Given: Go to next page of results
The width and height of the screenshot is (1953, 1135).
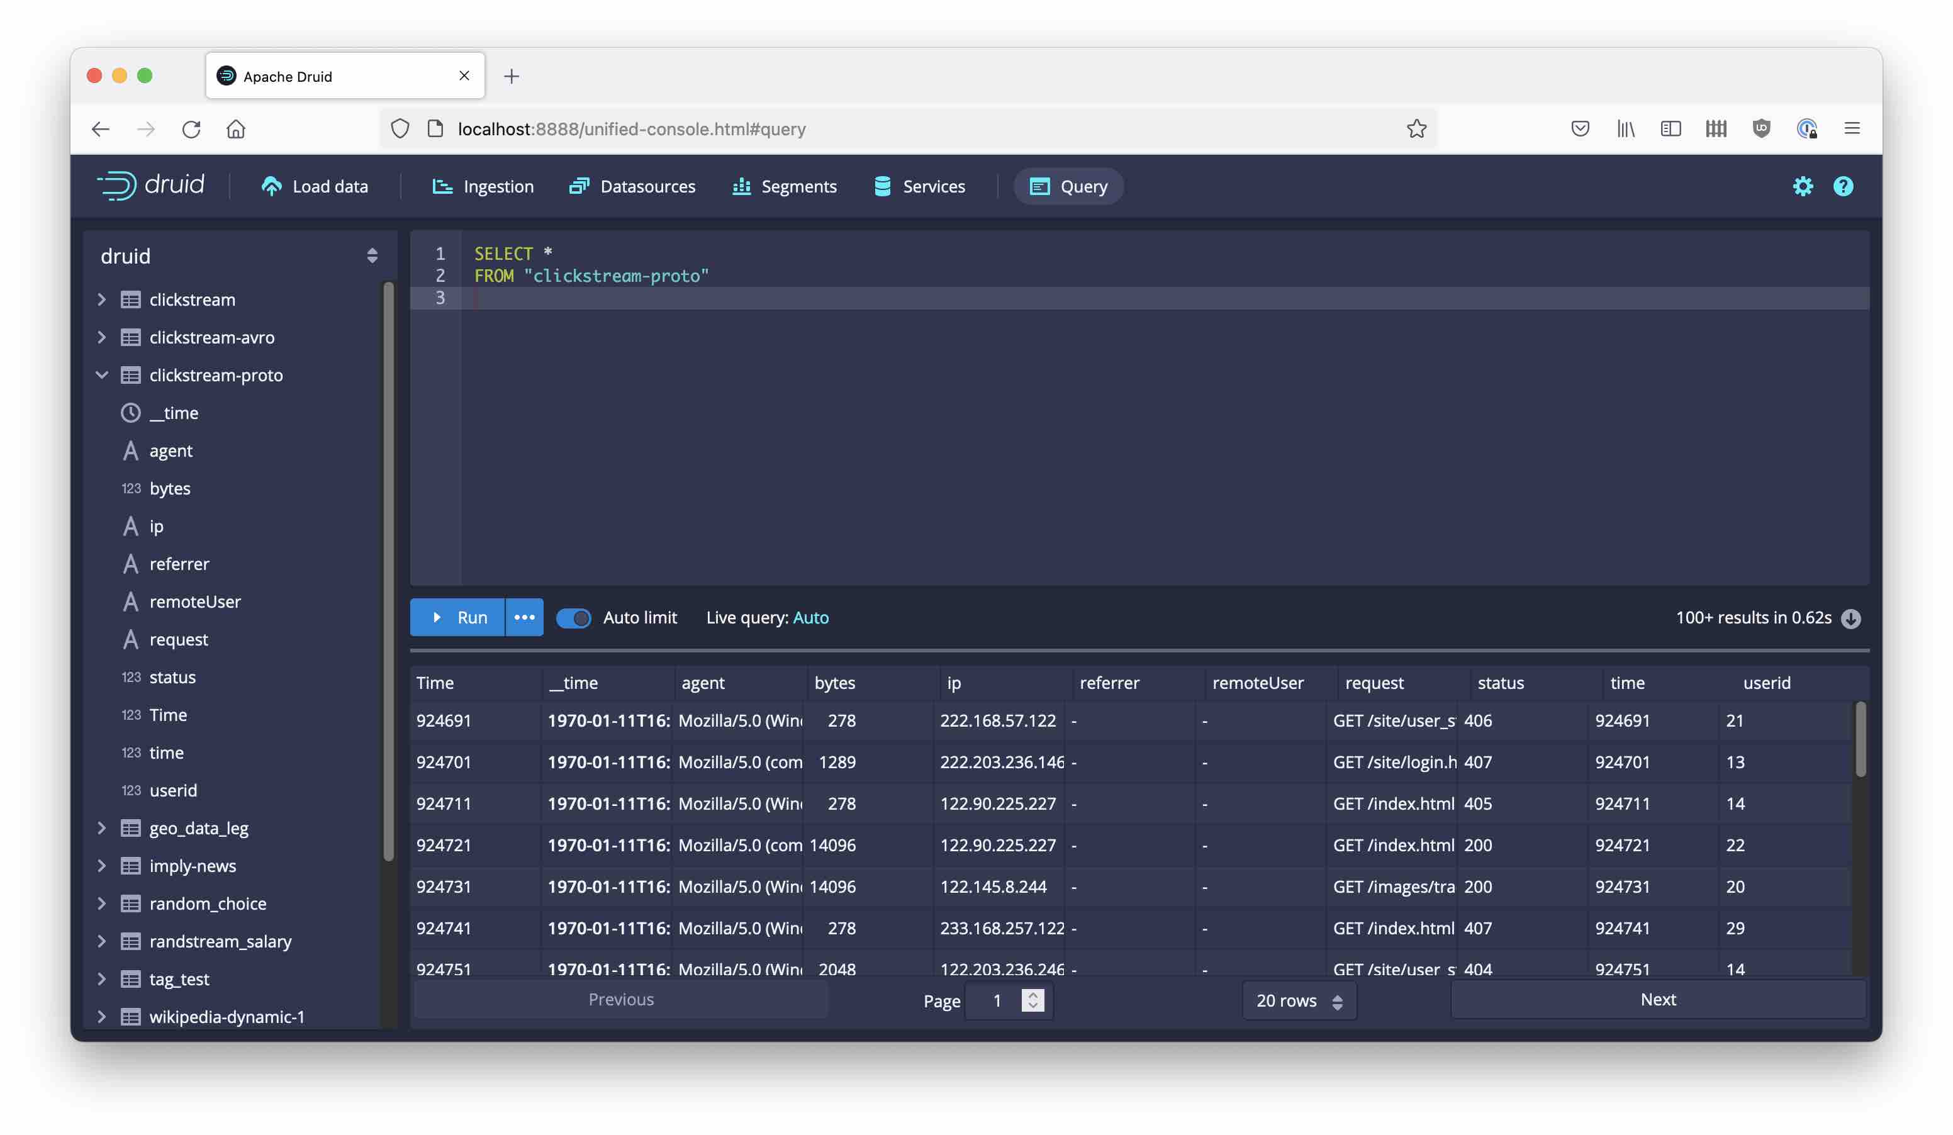Looking at the screenshot, I should pyautogui.click(x=1658, y=1000).
